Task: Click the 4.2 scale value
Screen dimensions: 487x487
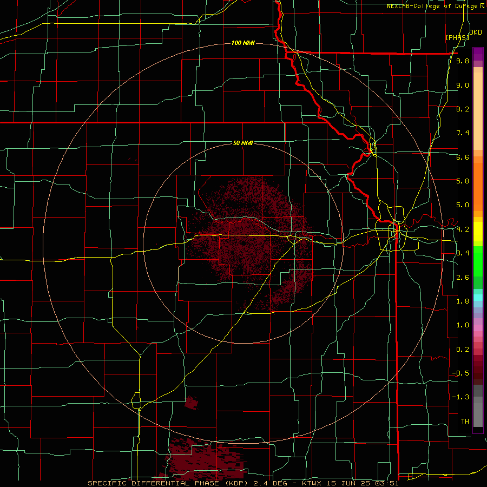Action: click(463, 229)
